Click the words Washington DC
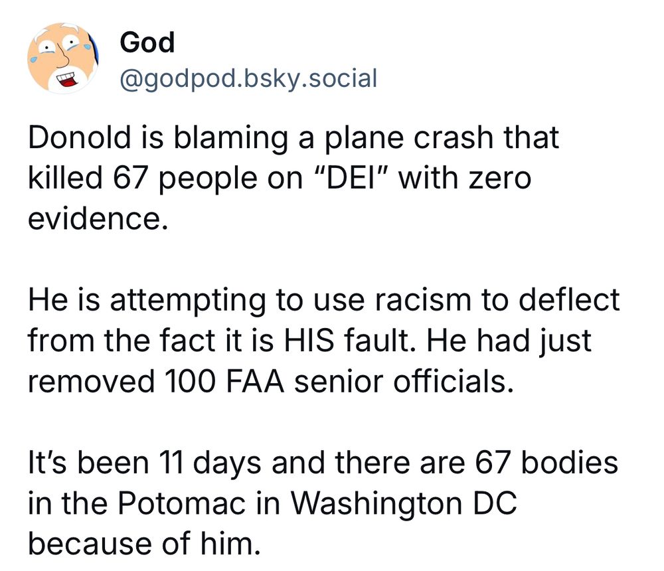 [x=404, y=504]
